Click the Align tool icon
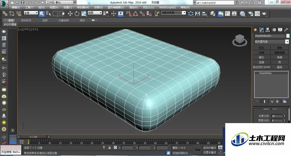The width and height of the screenshot is (291, 156). tap(204, 14)
